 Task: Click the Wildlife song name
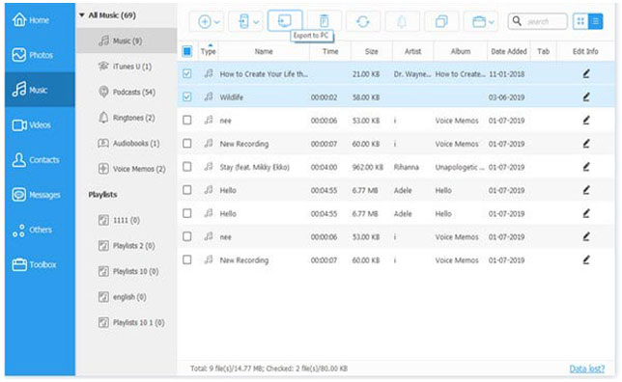click(x=232, y=97)
